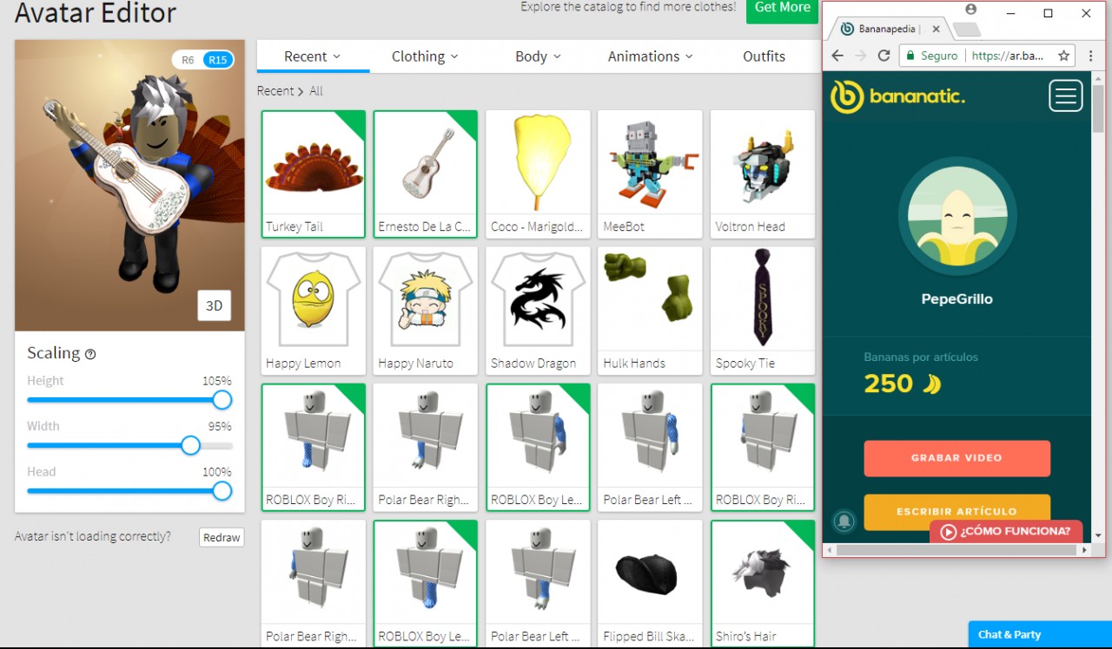Select the MeeBot item
The width and height of the screenshot is (1112, 649).
(x=650, y=174)
